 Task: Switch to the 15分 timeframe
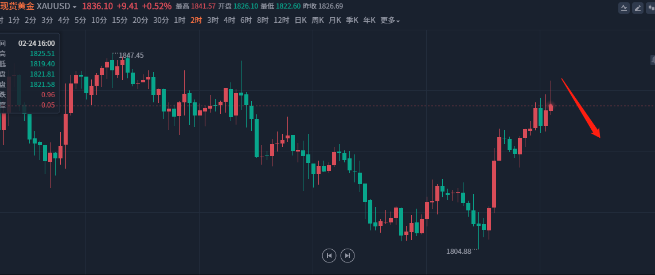pos(119,20)
